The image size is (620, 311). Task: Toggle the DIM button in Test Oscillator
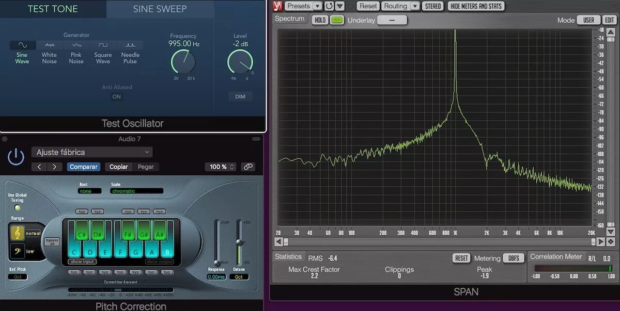pos(240,96)
